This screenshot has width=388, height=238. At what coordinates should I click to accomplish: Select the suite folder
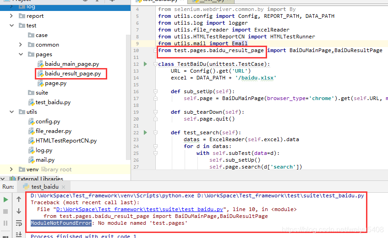pyautogui.click(x=42, y=93)
